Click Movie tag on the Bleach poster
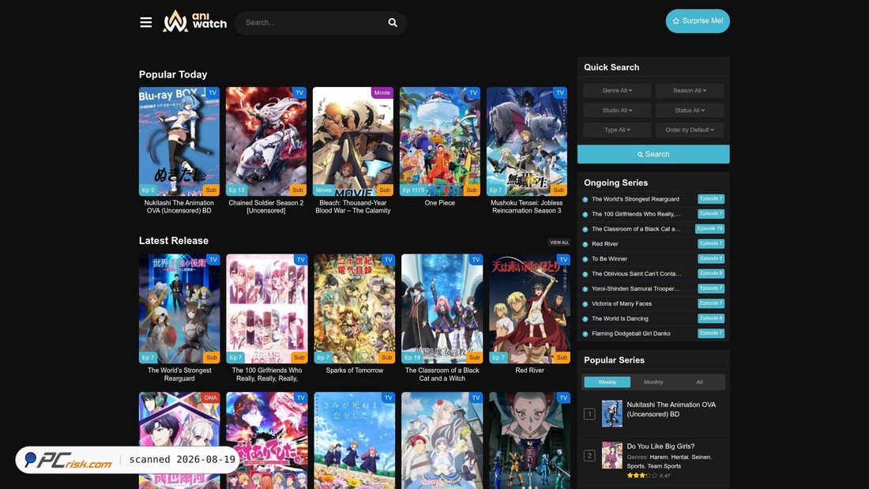 pyautogui.click(x=382, y=92)
